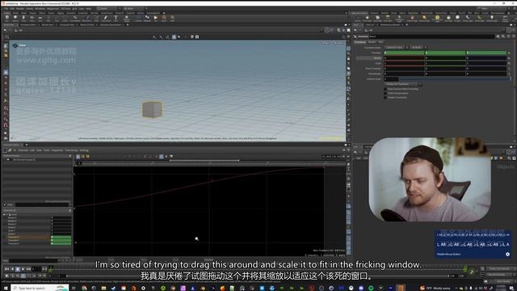The height and width of the screenshot is (291, 517).
Task: Click the parameter search magnifier icon
Action: 503,36
